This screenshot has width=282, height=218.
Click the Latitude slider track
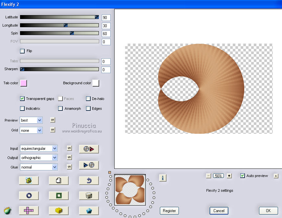coord(59,17)
